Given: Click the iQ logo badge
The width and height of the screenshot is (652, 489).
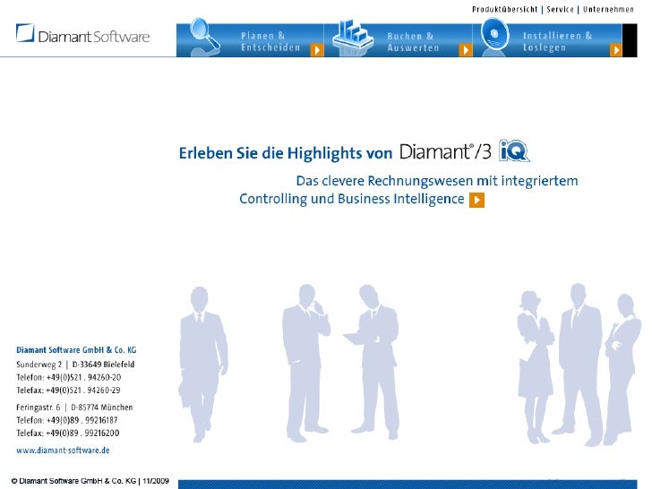Looking at the screenshot, I should click(x=514, y=150).
